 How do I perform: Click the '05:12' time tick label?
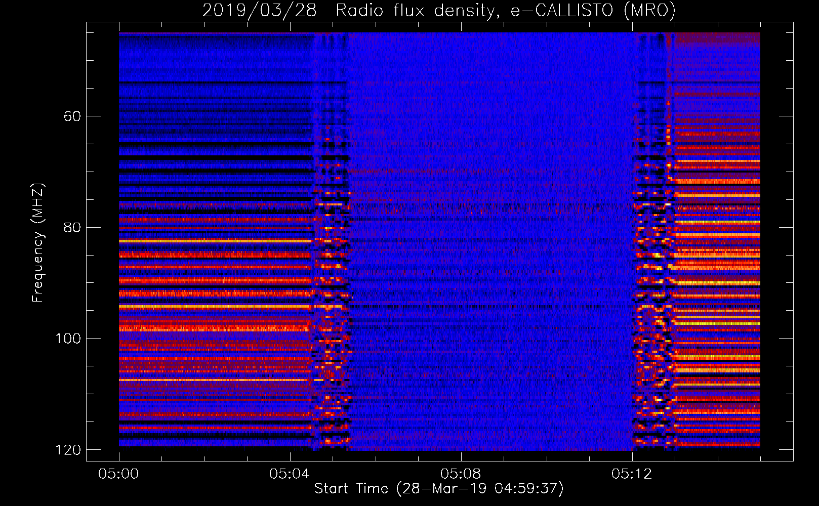(632, 474)
